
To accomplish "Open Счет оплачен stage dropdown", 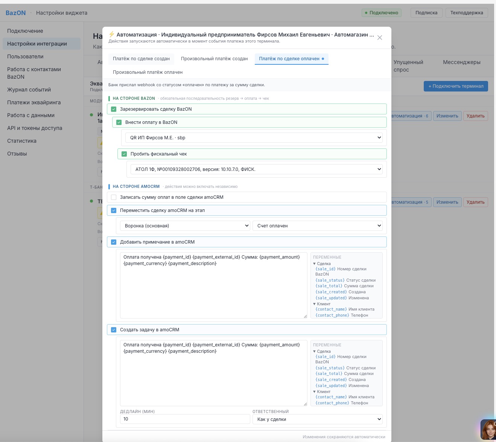I will (x=318, y=226).
